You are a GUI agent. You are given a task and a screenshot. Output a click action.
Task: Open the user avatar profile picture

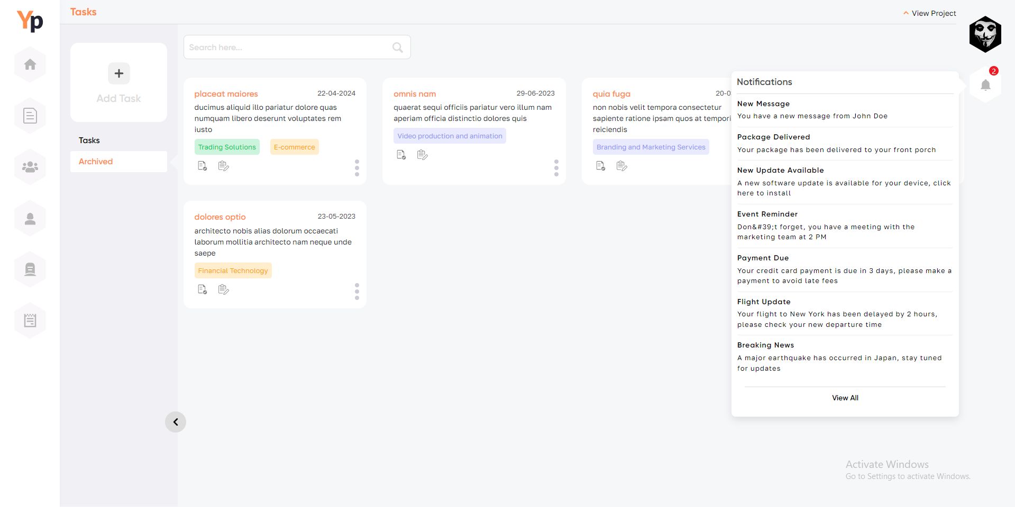tap(985, 34)
